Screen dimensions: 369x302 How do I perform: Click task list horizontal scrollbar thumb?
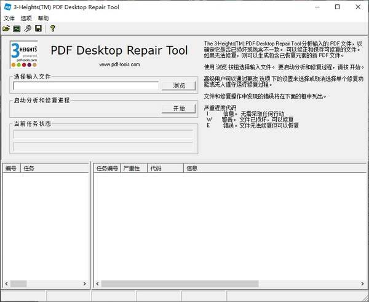point(18,284)
